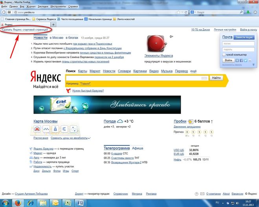Viewport: 259px width, 207px height.
Task: Click the Orbit advertisement banner
Action: click(107, 104)
